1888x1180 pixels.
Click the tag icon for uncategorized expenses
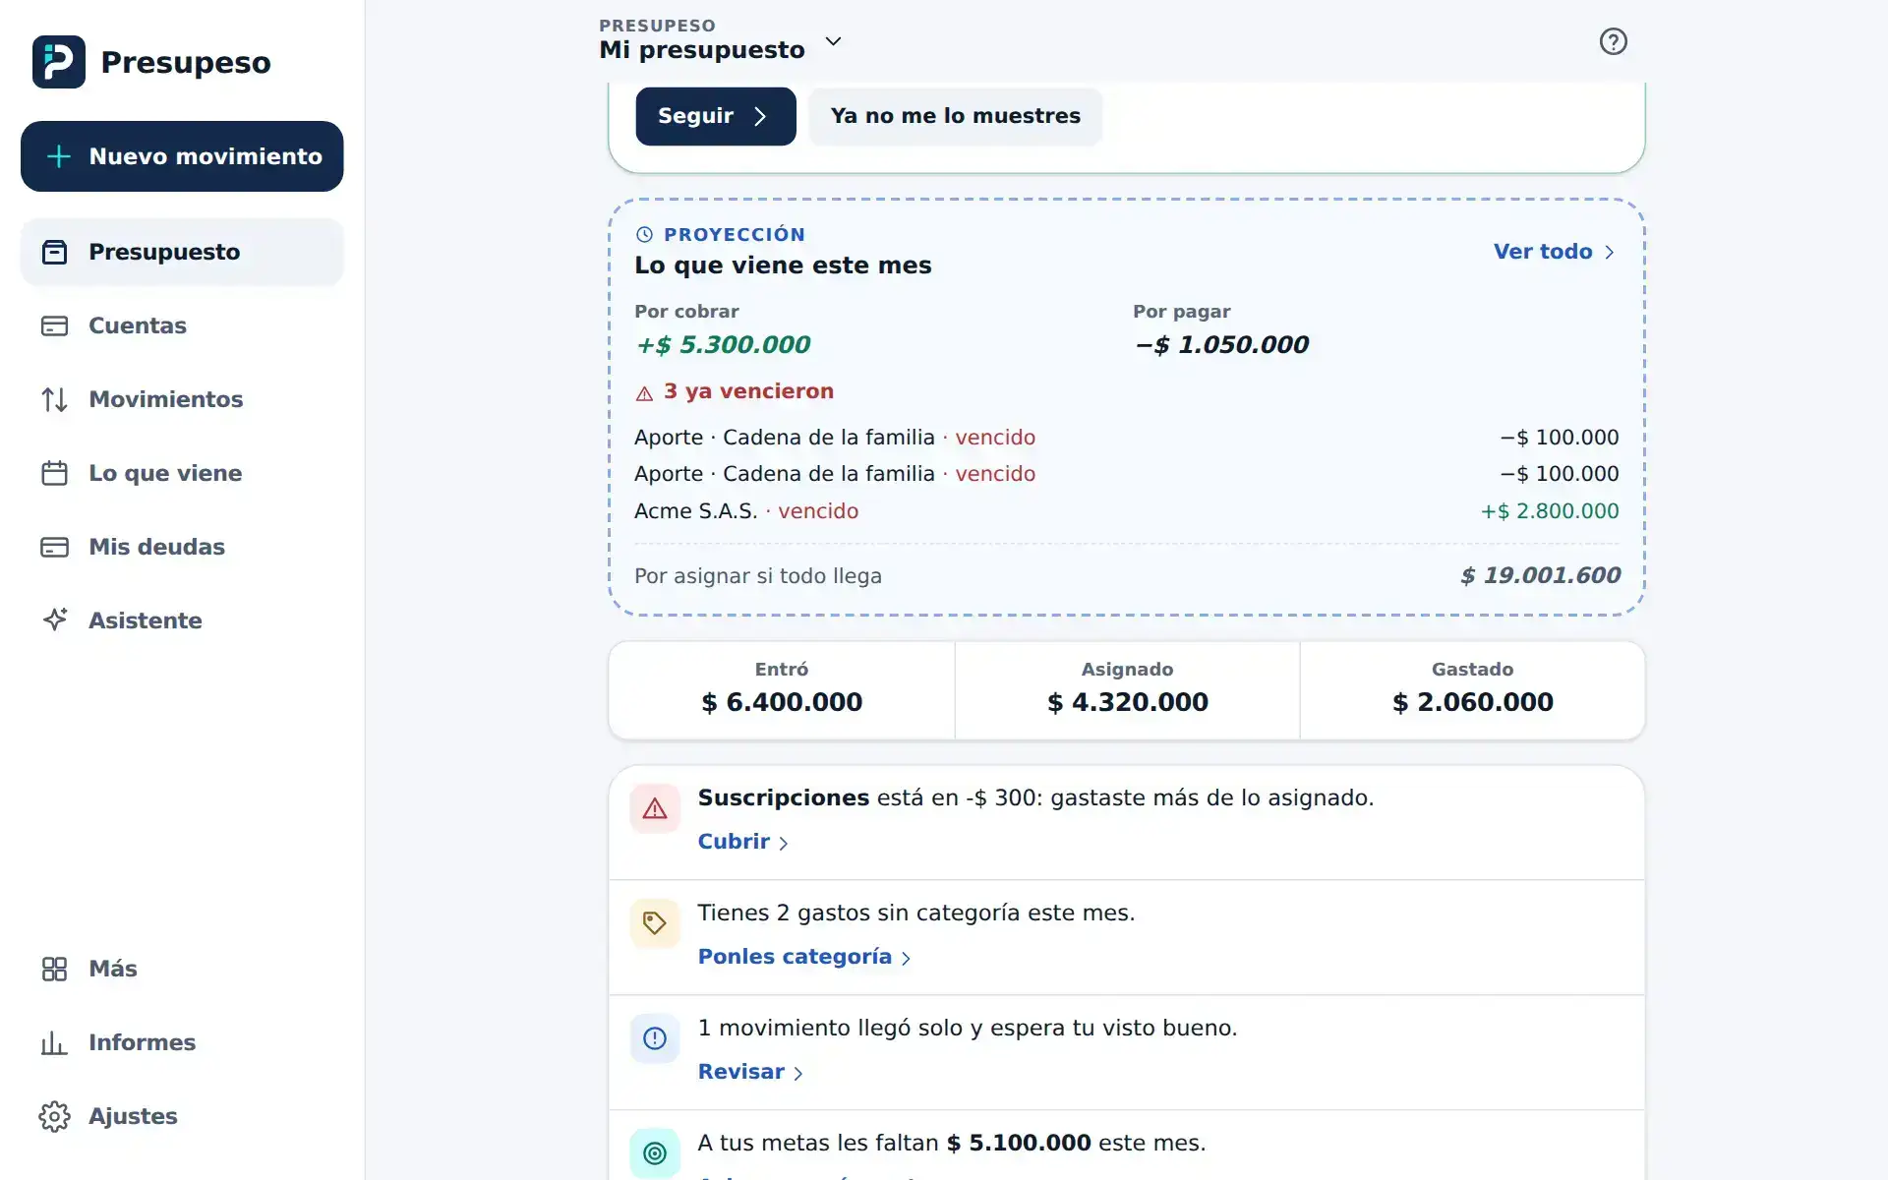coord(655,923)
